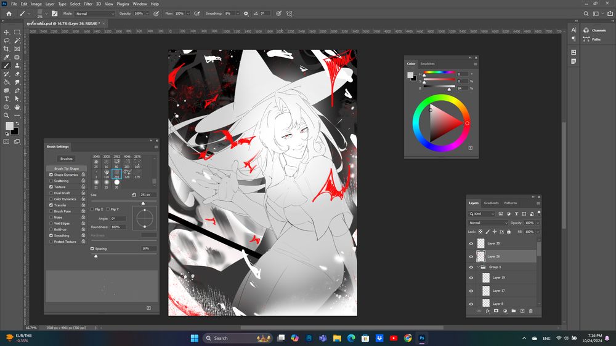The height and width of the screenshot is (346, 616).
Task: Disable Shape Dynamics checkbox
Action: coord(51,175)
